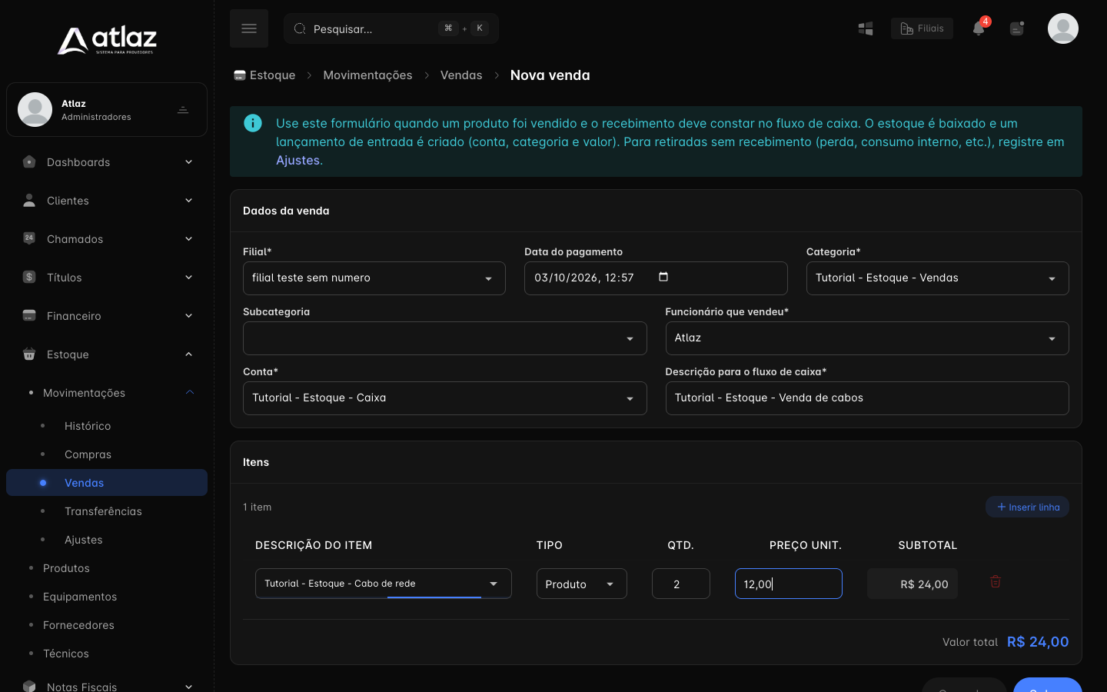Open the user avatar in top bar
The image size is (1107, 692).
pos(1063,28)
